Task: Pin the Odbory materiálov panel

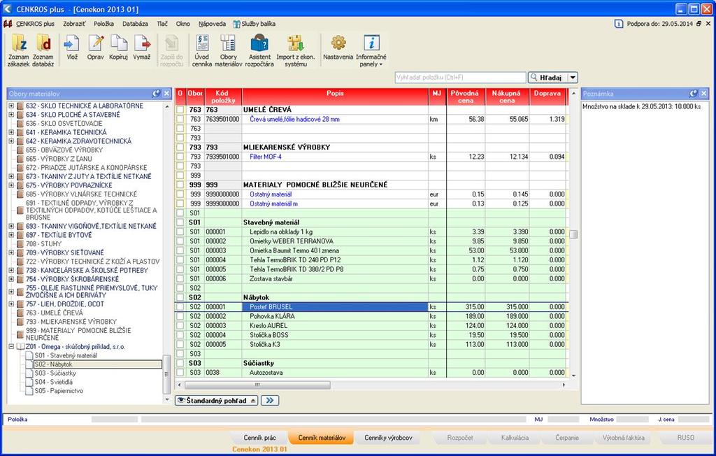Action: 156,93
